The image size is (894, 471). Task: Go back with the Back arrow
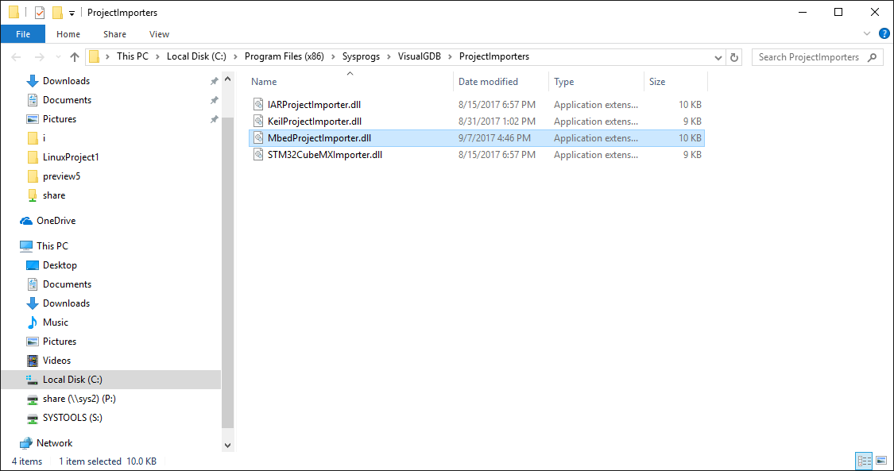[x=17, y=57]
